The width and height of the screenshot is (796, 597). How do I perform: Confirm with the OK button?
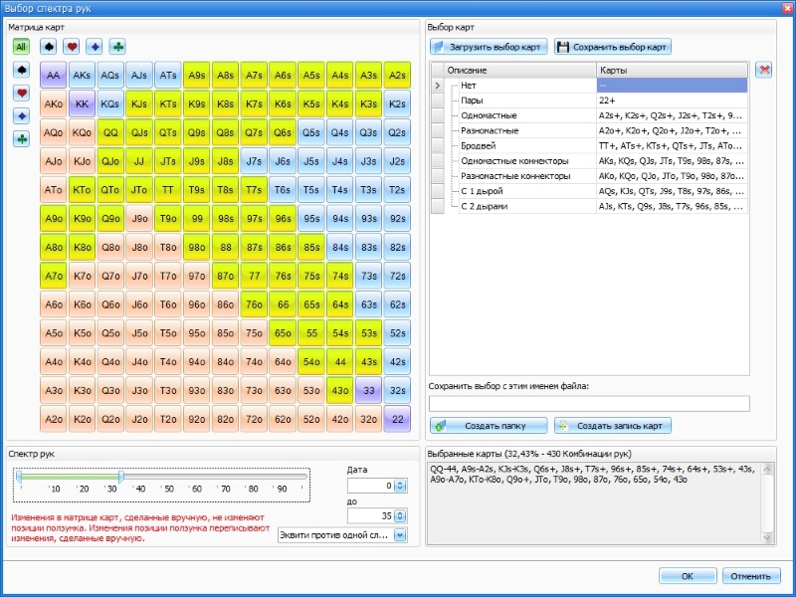click(x=688, y=576)
